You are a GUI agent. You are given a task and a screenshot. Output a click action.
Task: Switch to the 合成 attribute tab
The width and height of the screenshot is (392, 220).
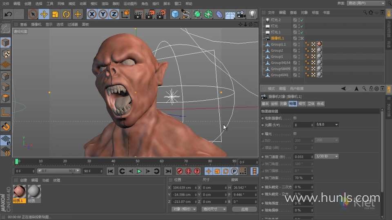coord(320,104)
